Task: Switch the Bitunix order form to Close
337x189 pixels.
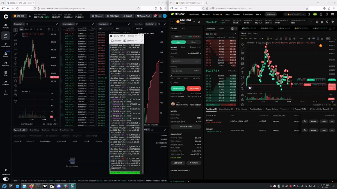Action: tap(193, 42)
